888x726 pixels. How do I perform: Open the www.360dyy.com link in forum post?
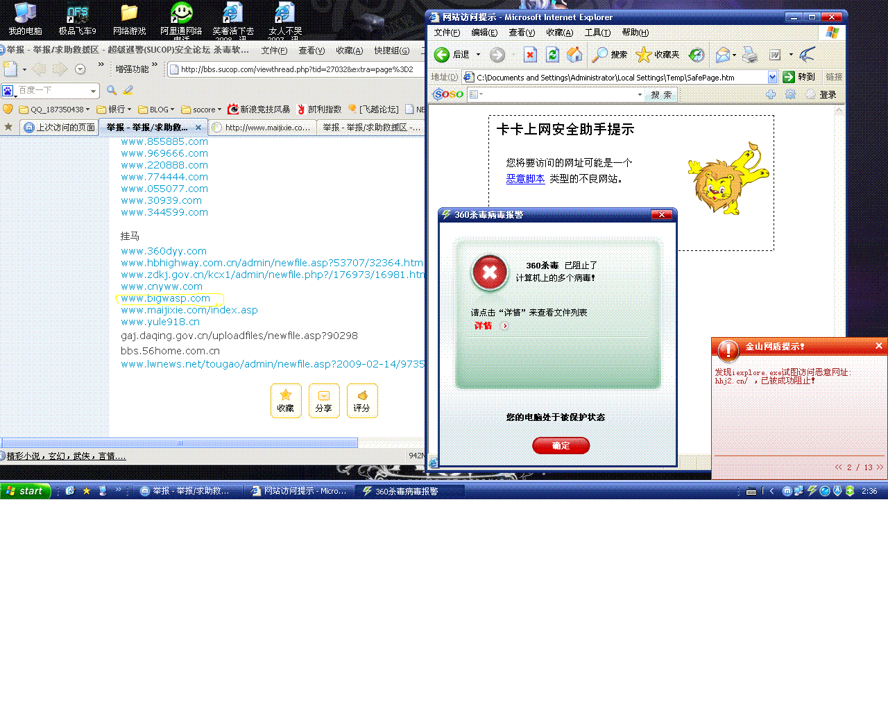coord(164,251)
